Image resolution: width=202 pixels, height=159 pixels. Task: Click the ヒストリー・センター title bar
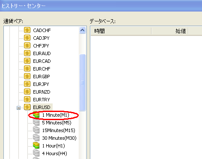pos(101,6)
